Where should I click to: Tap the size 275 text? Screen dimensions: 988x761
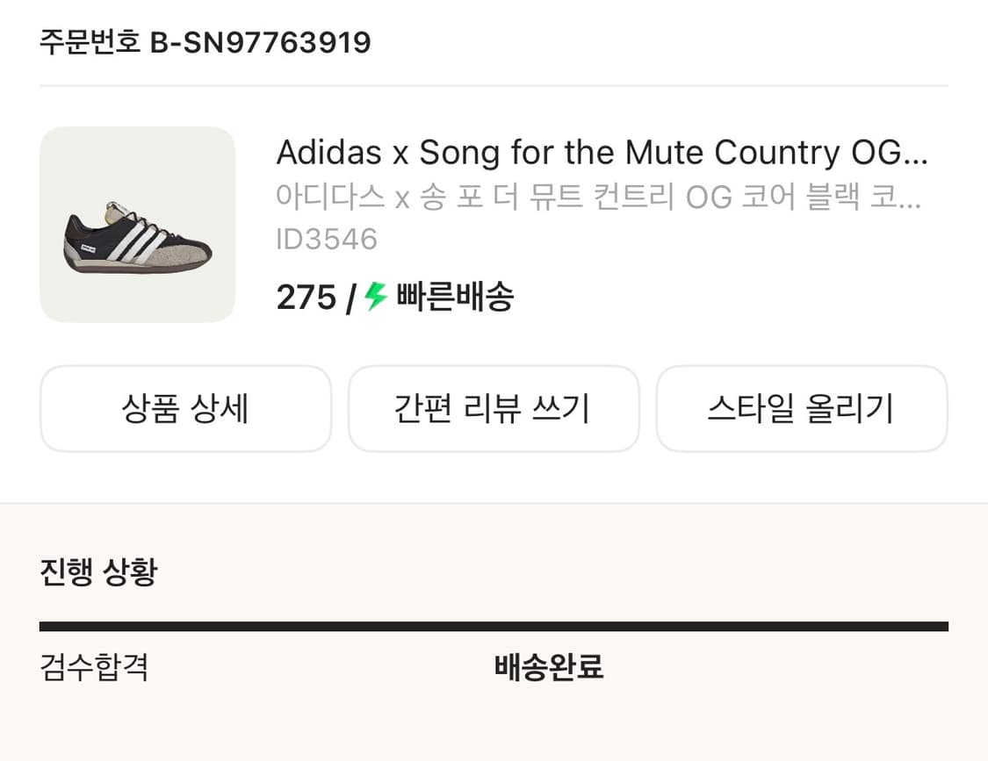pos(306,298)
